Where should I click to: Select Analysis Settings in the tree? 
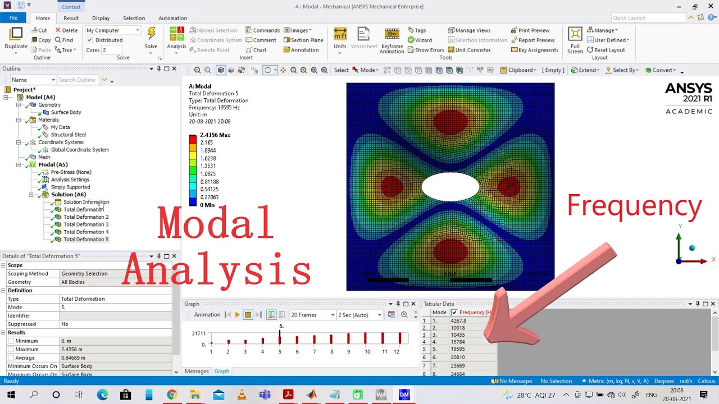tap(70, 180)
